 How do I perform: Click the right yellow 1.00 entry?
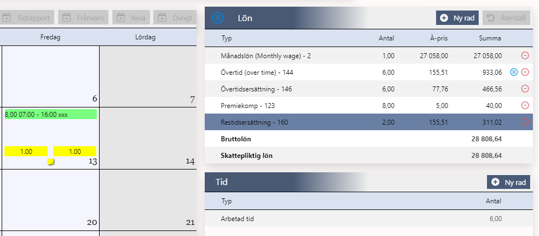tap(74, 151)
